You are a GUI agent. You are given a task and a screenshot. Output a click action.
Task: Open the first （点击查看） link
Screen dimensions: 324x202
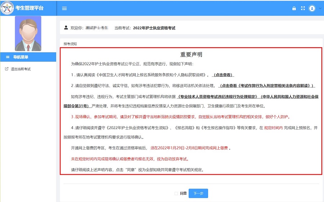223,75
